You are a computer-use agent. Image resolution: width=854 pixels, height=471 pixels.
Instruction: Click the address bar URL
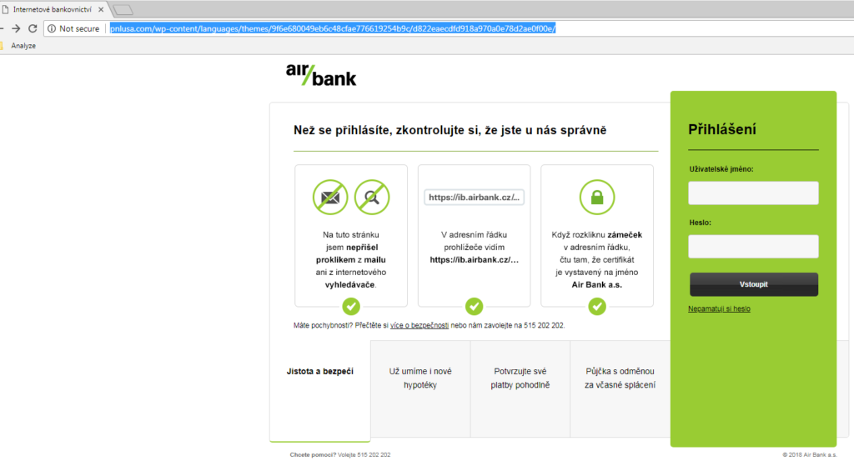[333, 28]
